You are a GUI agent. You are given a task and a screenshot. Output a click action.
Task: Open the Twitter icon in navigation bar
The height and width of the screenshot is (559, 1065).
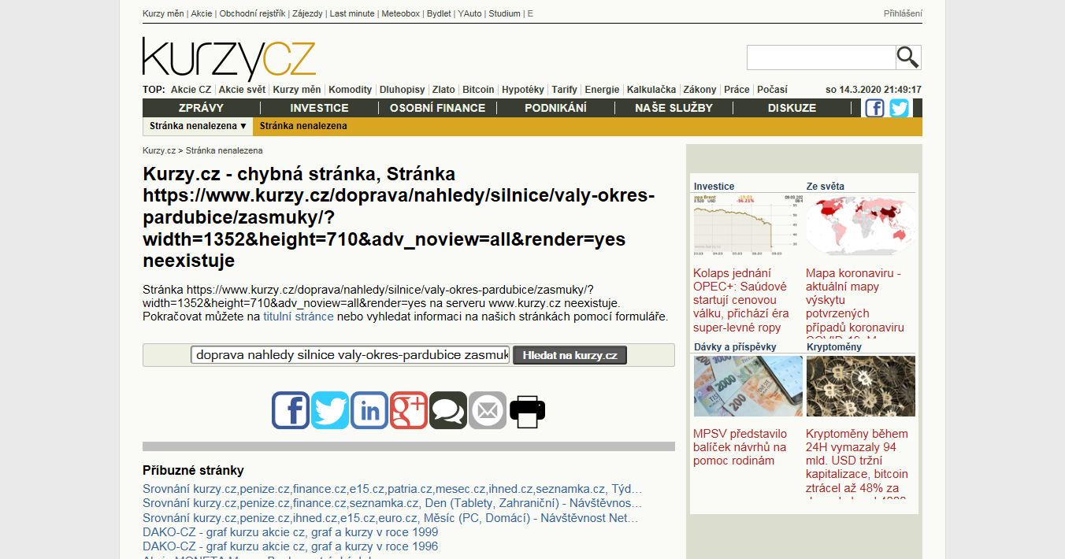pos(899,108)
